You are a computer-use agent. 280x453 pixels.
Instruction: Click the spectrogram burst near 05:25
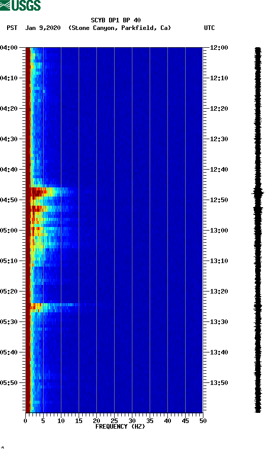(x=53, y=308)
